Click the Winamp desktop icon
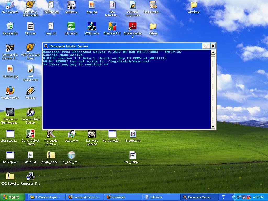This screenshot has width=268, height=201. [x=30, y=91]
